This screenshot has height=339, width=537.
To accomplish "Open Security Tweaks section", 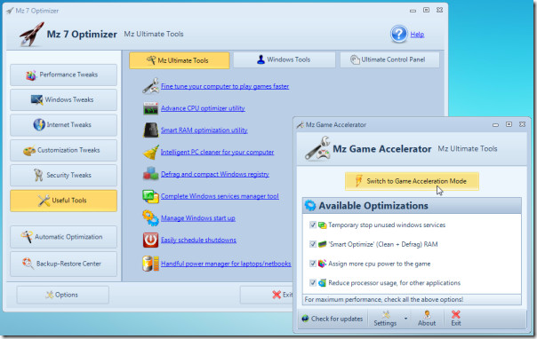I will point(63,175).
